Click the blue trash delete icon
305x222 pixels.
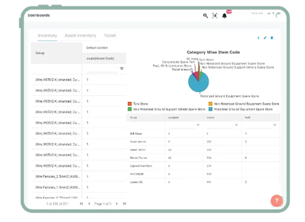coord(272,38)
